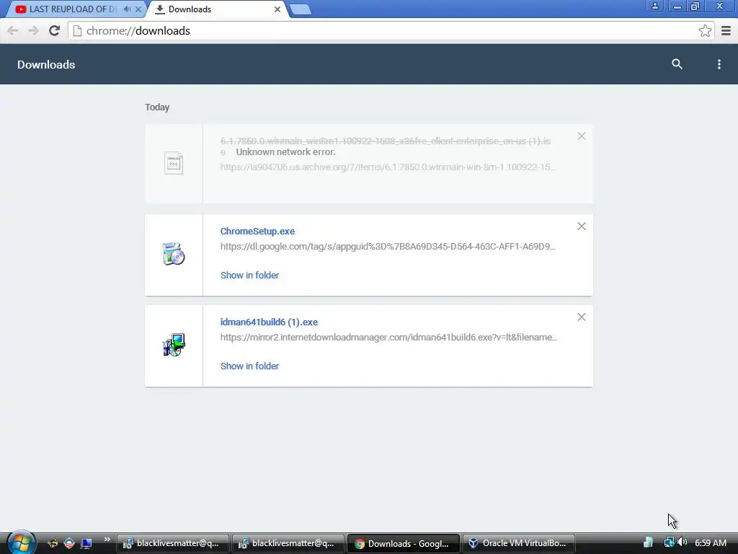Click the "Today" date heading
738x554 pixels.
pos(157,107)
